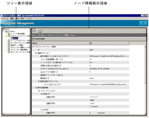Collapse the MARKSTR group
The image size is (149, 118).
[42, 94]
